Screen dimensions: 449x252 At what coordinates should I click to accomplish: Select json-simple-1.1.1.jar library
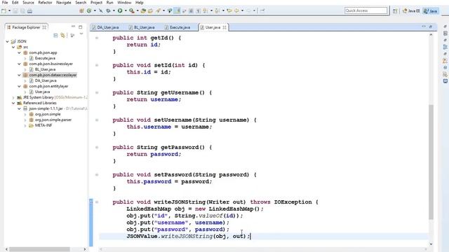point(46,108)
